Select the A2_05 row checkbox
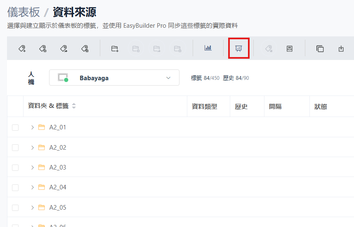The height and width of the screenshot is (227, 354). pyautogui.click(x=15, y=208)
